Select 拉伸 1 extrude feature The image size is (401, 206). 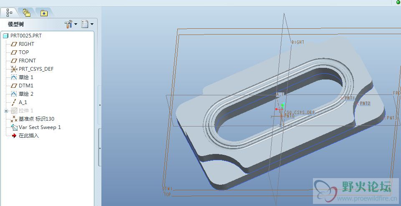click(26, 111)
